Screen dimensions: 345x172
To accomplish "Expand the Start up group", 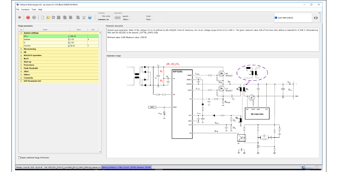I will 21,62.
